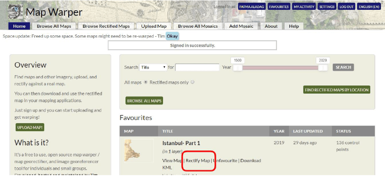385x176 pixels.
Task: Select the All maps radio button
Action: 146,82
